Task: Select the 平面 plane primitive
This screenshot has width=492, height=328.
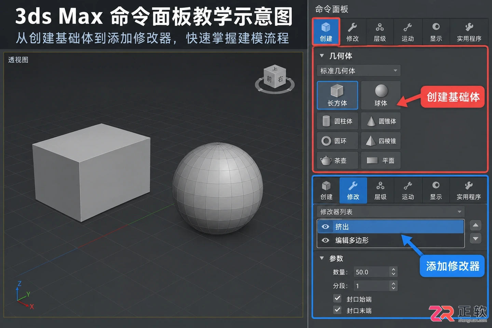Action: 381,160
